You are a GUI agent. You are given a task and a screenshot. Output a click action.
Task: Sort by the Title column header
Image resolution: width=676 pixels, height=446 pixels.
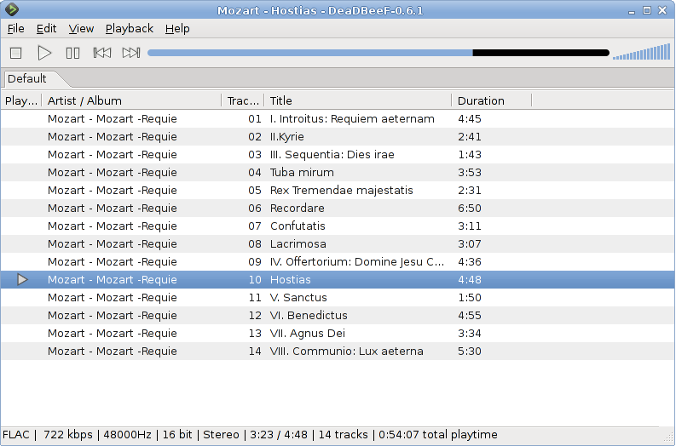[357, 100]
